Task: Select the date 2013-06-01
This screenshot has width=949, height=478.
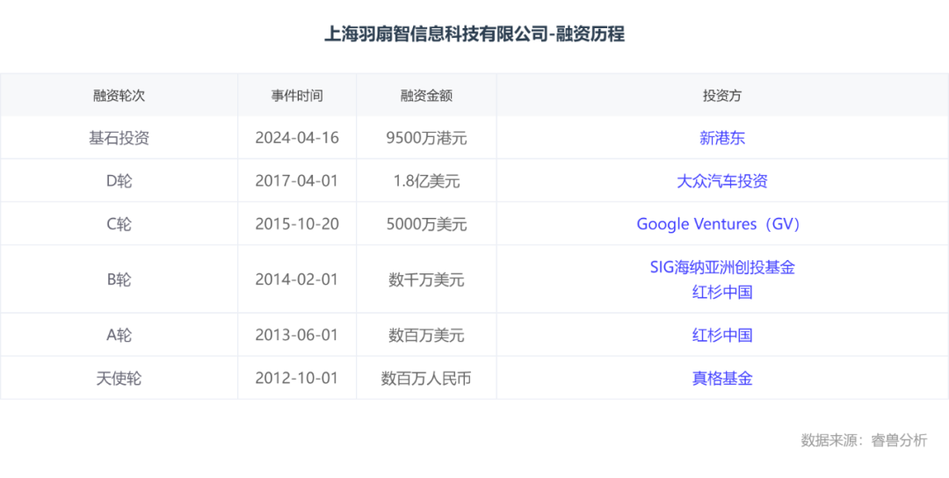Action: point(297,335)
